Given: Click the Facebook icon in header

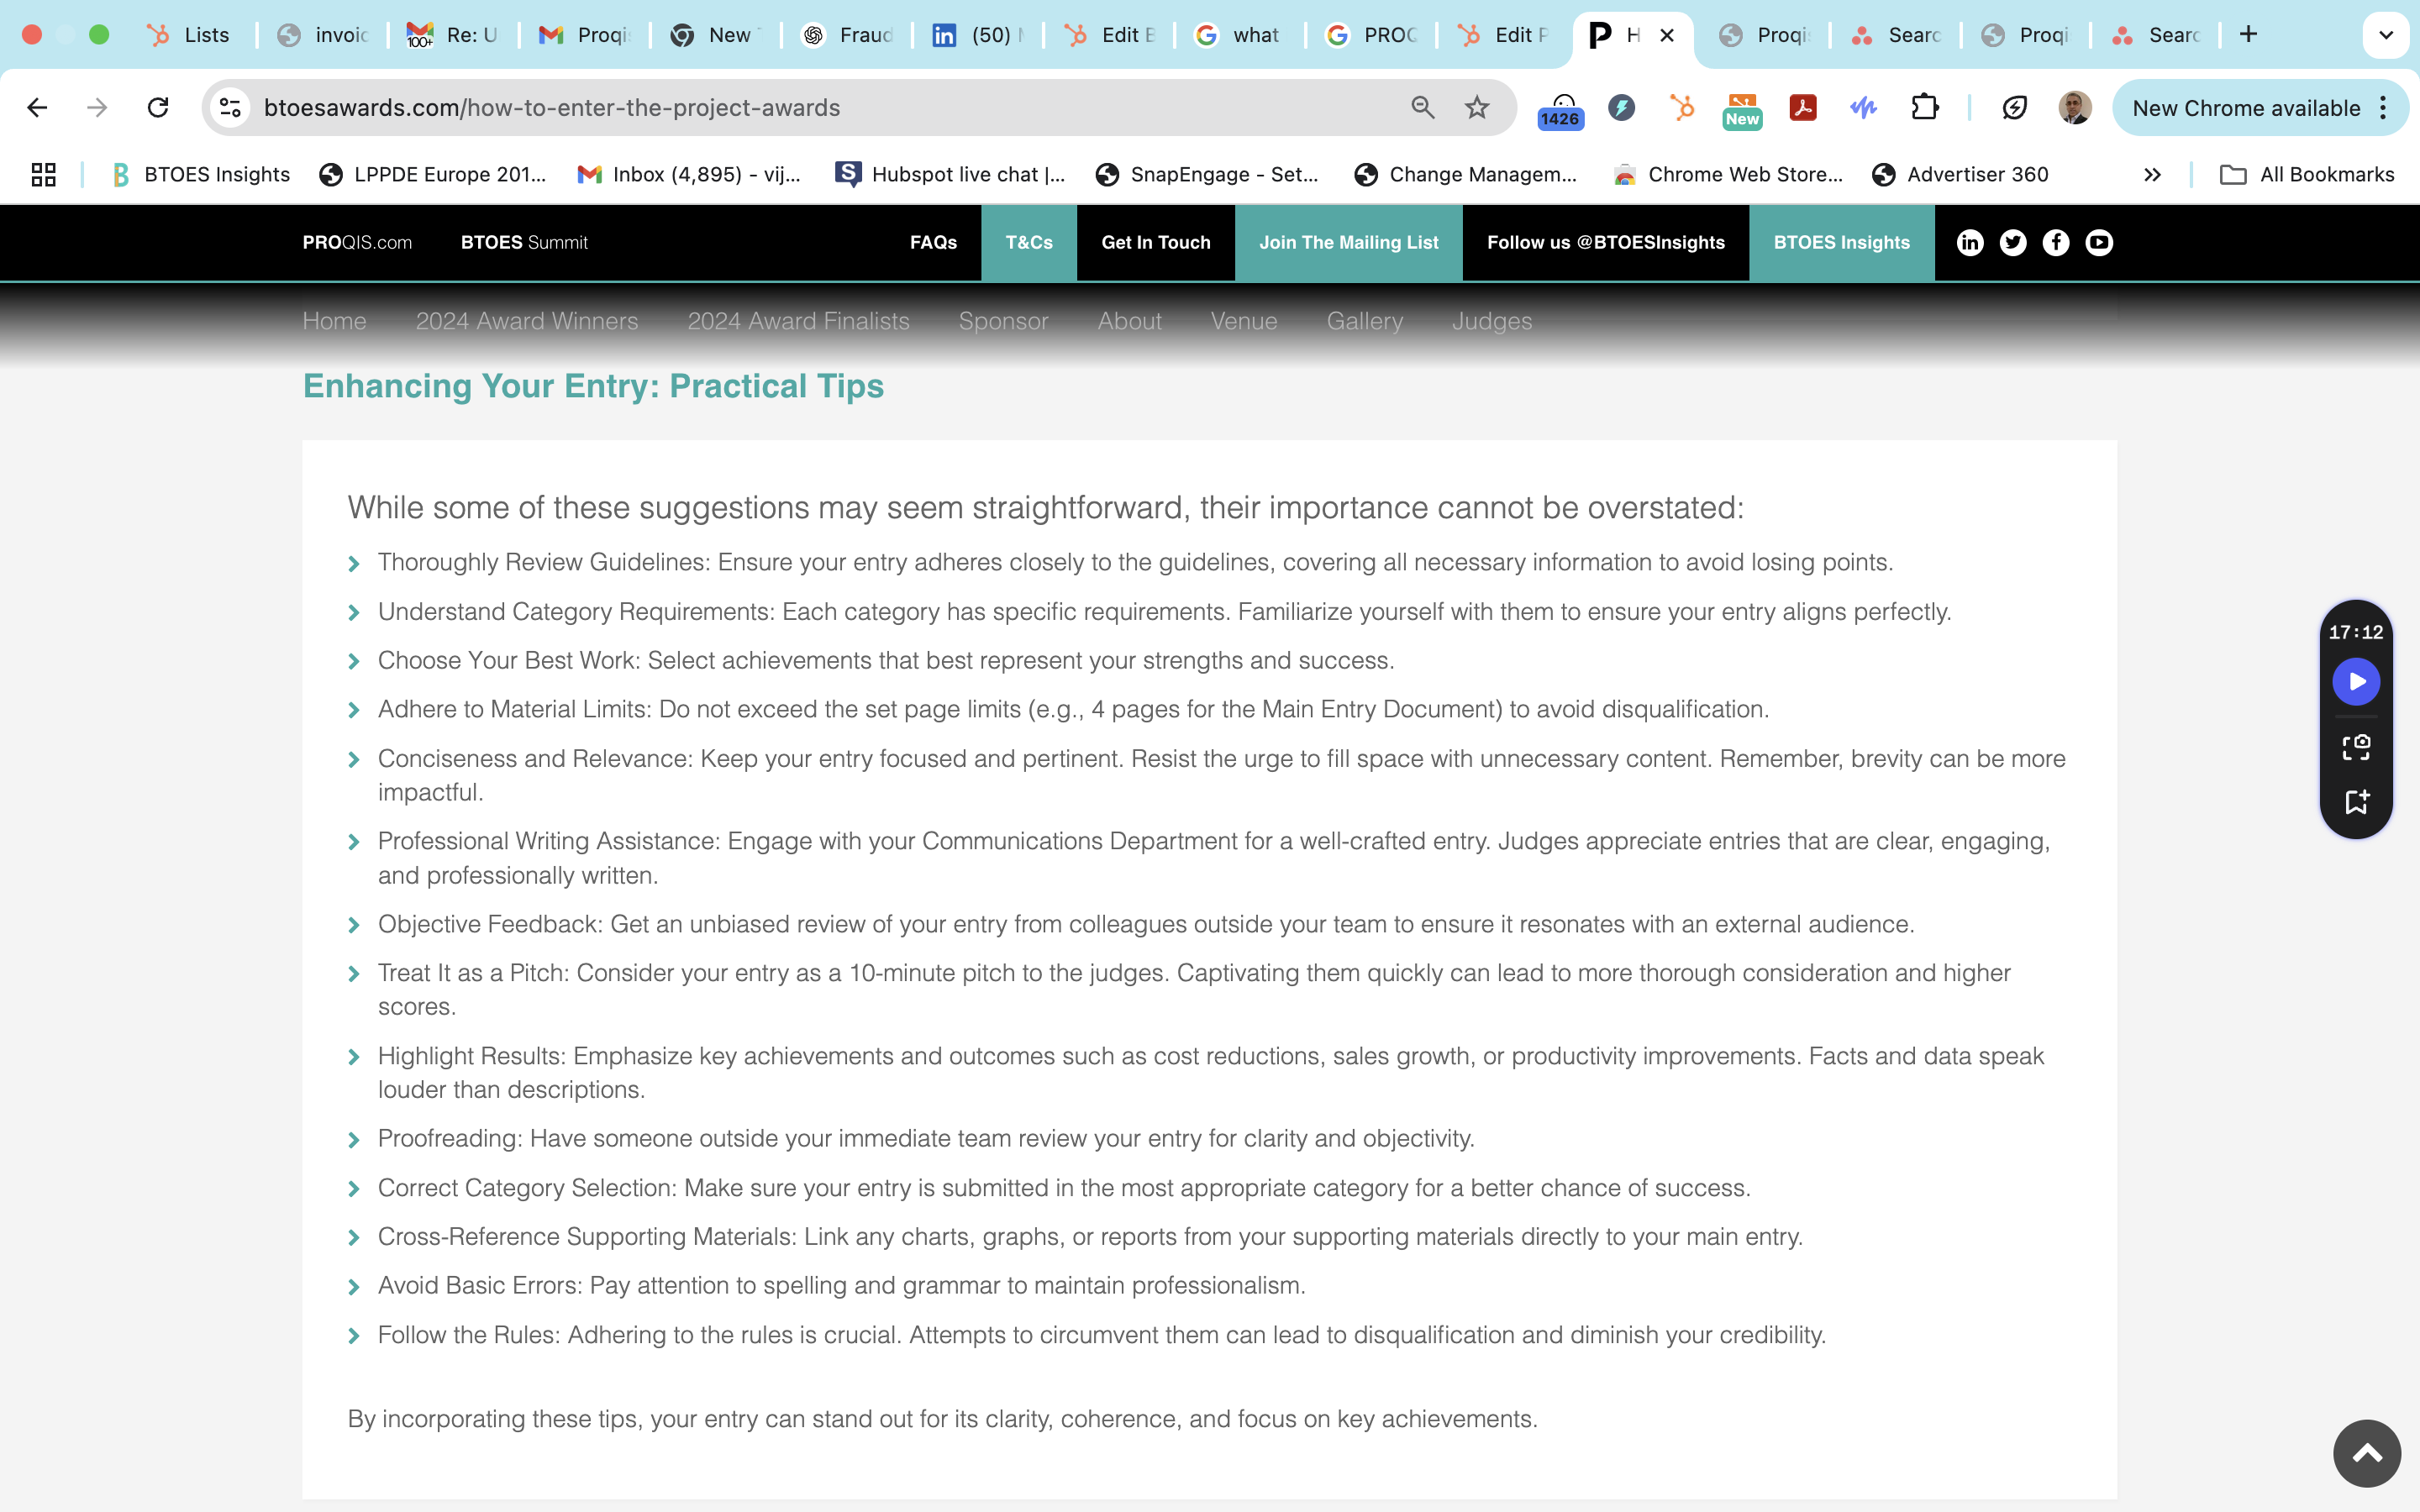Looking at the screenshot, I should pos(2055,242).
